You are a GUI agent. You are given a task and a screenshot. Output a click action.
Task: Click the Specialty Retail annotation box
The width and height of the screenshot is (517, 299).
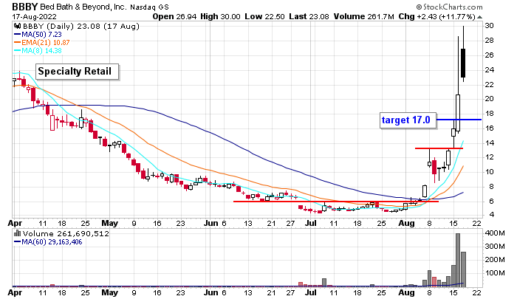tap(77, 72)
